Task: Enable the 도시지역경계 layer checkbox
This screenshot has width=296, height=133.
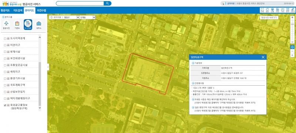Action: [5, 38]
